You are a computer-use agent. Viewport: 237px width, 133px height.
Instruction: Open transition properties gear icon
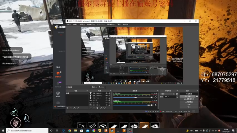click(x=177, y=94)
